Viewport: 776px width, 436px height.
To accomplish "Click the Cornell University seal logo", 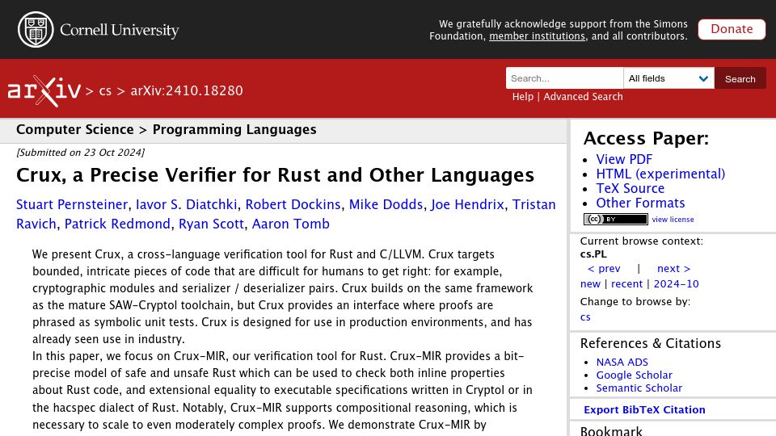I will (36, 30).
